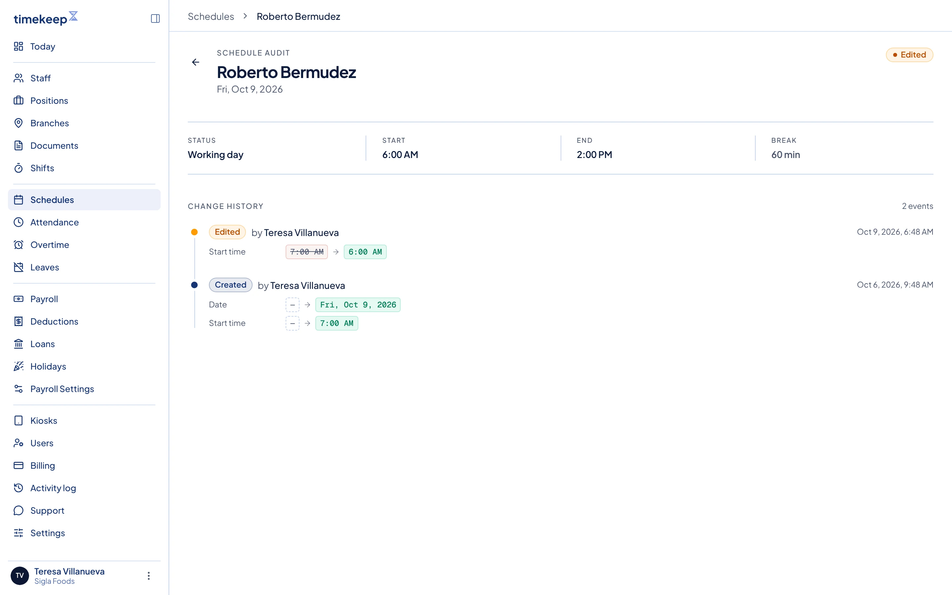This screenshot has width=952, height=595.
Task: Click the Created tag in change history
Action: tap(230, 285)
